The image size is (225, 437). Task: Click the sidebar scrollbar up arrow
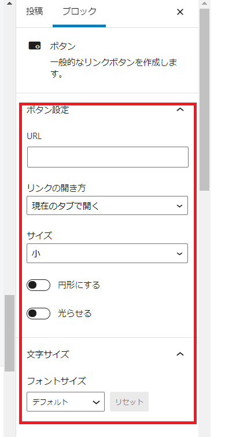click(x=204, y=3)
